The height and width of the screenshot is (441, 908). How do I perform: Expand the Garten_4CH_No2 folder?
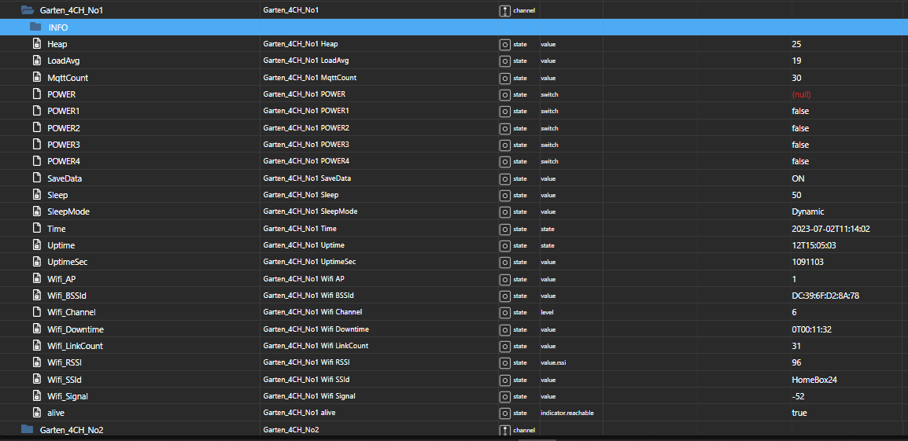tap(28, 429)
